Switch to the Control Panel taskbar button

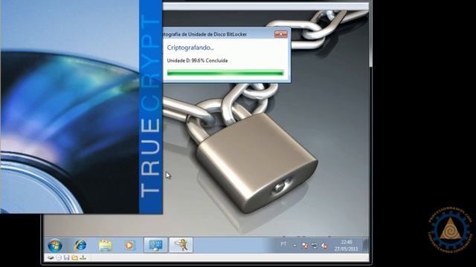[x=155, y=245]
